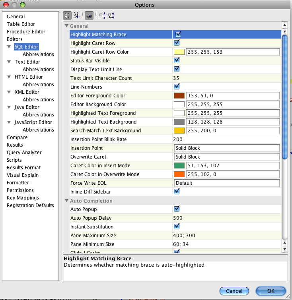Select the Results options page
This screenshot has height=300, width=292.
[15, 145]
